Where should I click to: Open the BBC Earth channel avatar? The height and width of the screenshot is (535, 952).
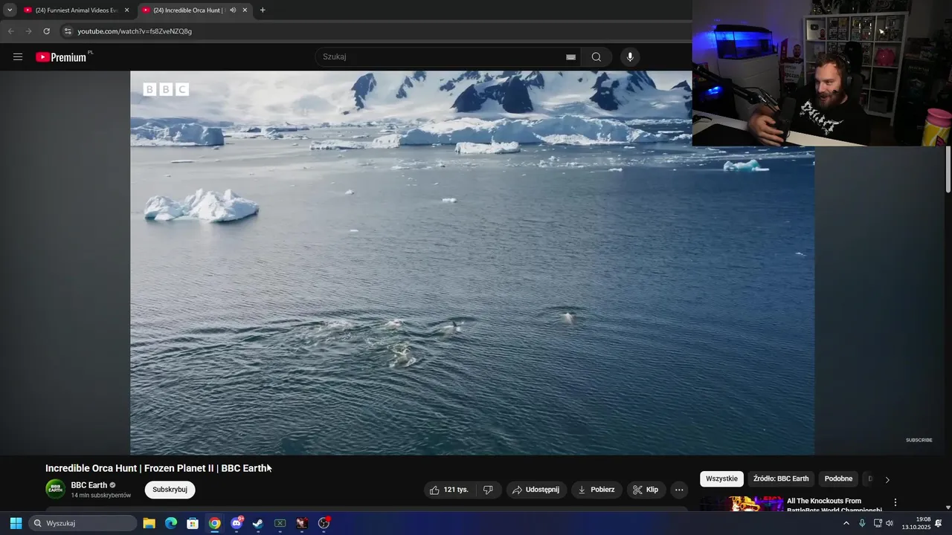[x=56, y=489]
